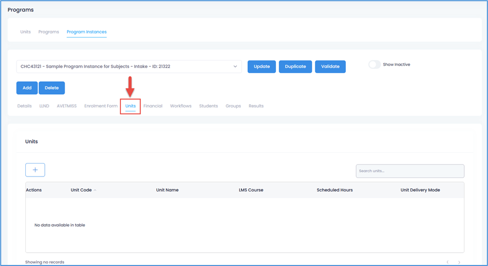Switch to the Program Instances tab
Screen dimensions: 488x266
click(86, 32)
